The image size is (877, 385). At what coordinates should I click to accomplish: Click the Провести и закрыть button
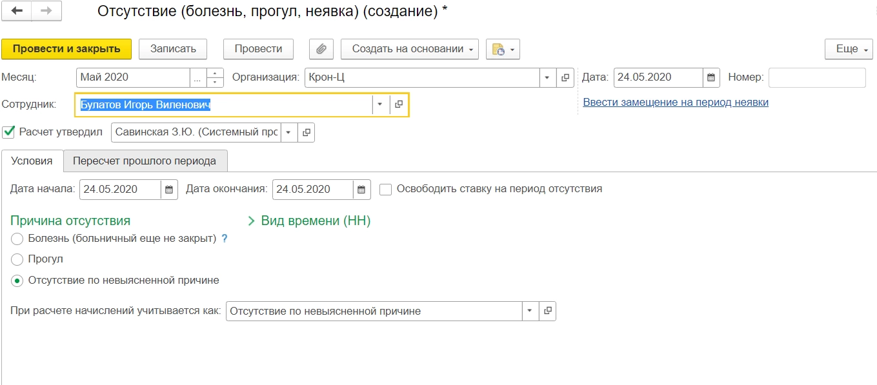point(66,49)
